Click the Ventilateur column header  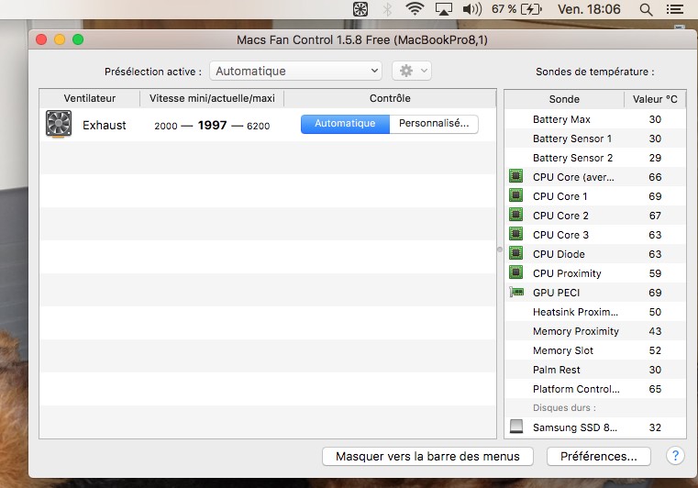(x=90, y=98)
